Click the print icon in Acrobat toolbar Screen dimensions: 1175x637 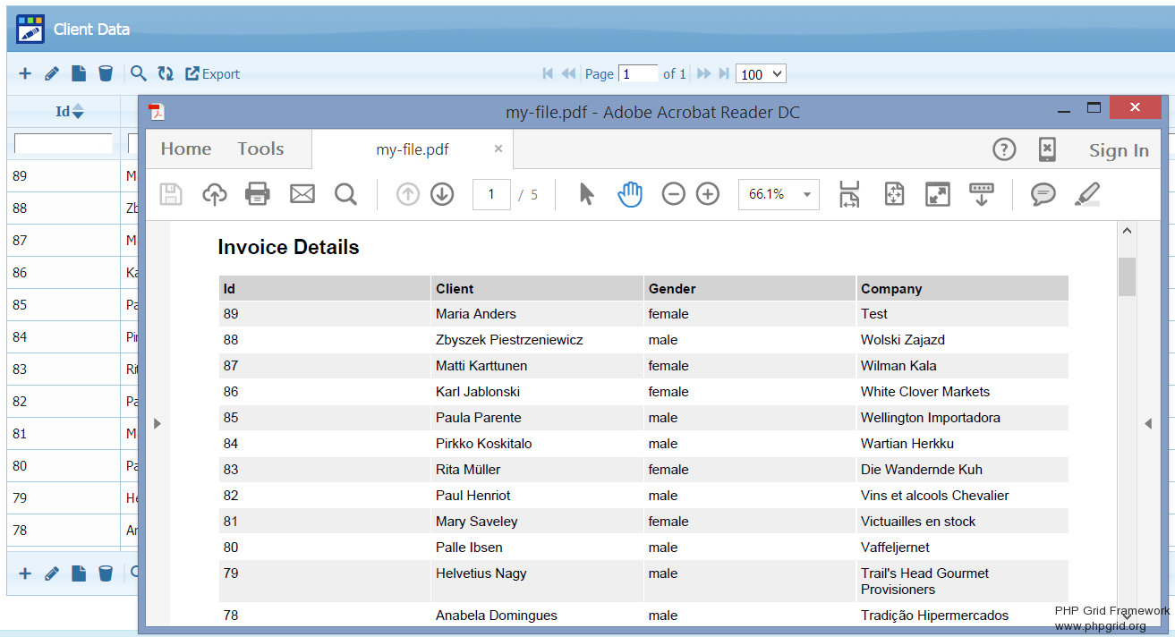point(258,194)
